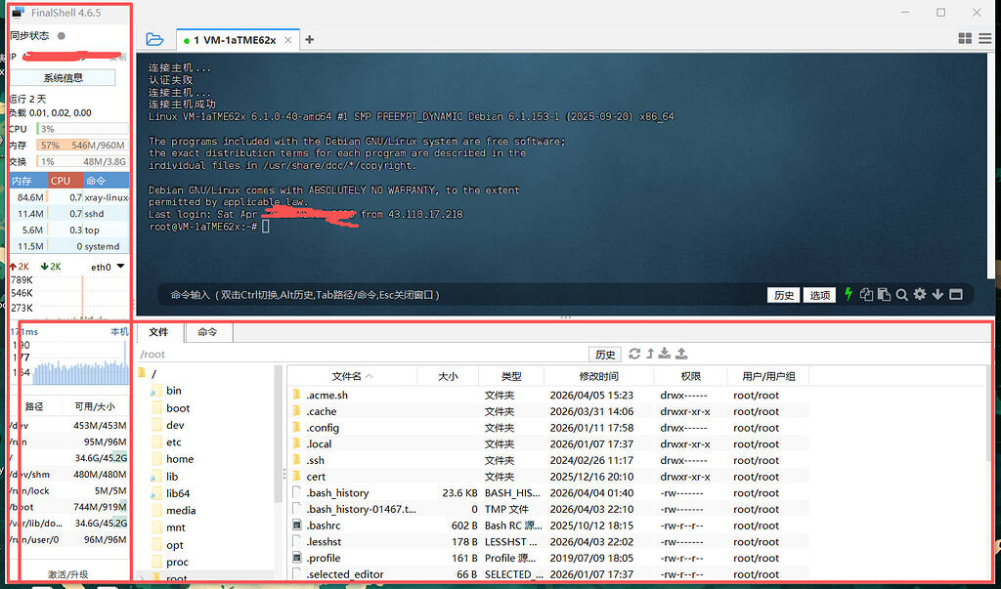1001x589 pixels.
Task: Refresh the file list
Action: point(634,354)
